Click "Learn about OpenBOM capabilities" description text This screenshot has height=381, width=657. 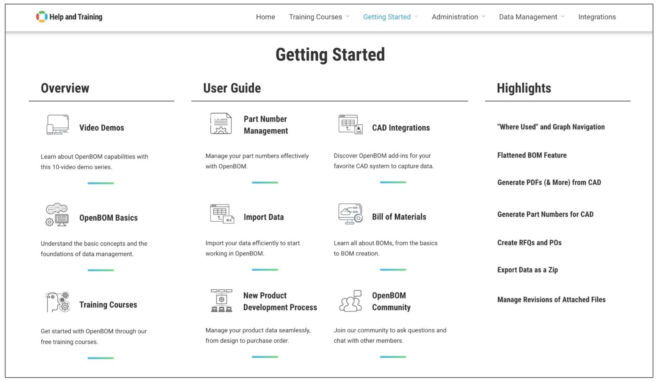(x=94, y=162)
